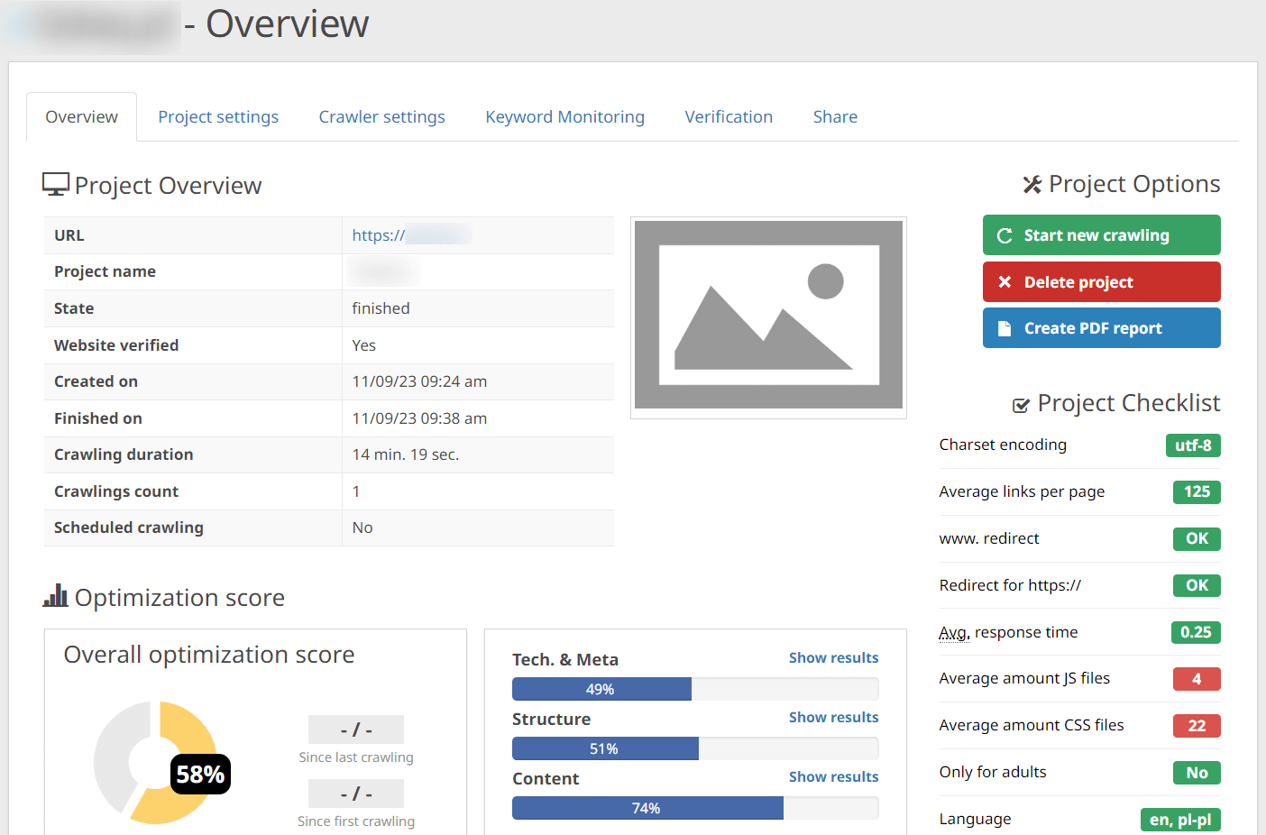Image resolution: width=1266 pixels, height=835 pixels.
Task: Open the Verification tab
Action: click(x=729, y=117)
